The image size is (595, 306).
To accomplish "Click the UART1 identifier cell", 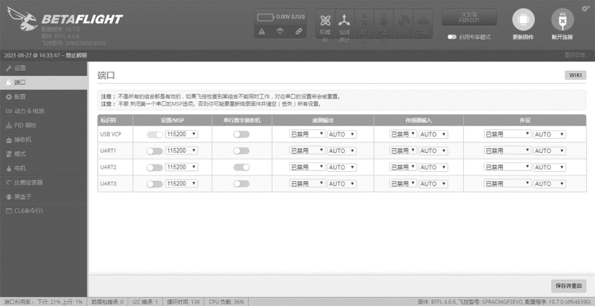I will (x=115, y=151).
